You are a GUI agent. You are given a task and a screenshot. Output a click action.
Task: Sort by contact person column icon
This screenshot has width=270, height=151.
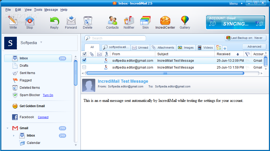(x=107, y=54)
